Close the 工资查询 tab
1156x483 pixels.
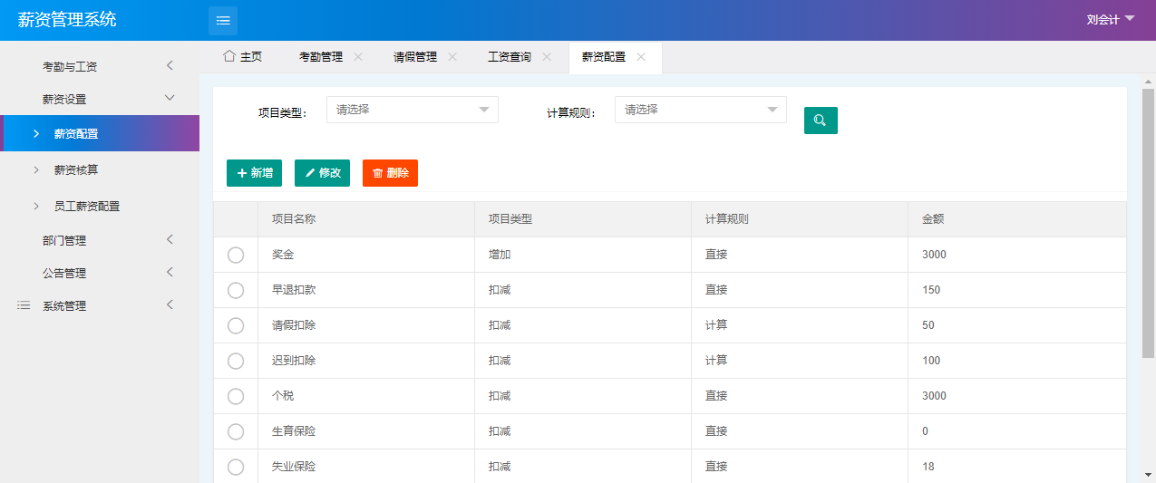pyautogui.click(x=547, y=56)
